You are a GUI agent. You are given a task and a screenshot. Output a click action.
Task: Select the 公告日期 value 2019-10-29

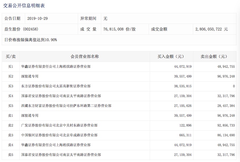coord(38,18)
